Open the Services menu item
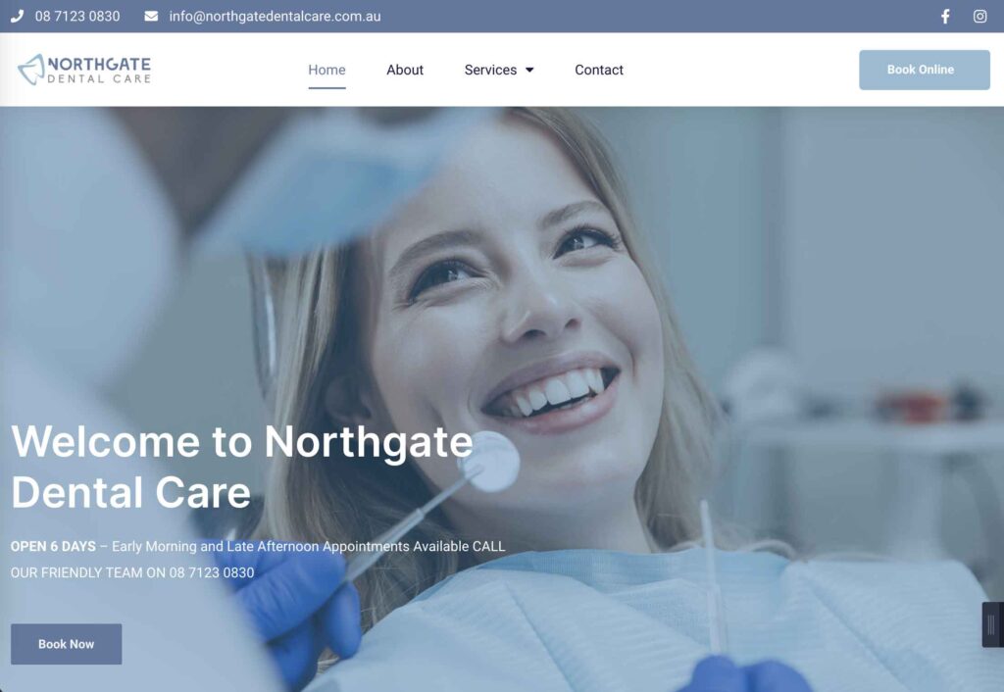This screenshot has width=1004, height=692. click(x=490, y=70)
